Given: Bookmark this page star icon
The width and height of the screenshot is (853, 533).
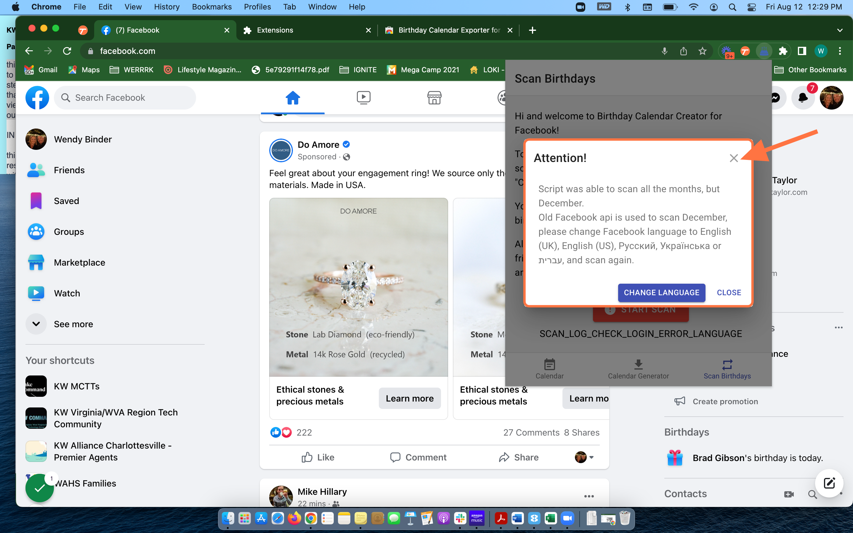Looking at the screenshot, I should click(x=703, y=51).
